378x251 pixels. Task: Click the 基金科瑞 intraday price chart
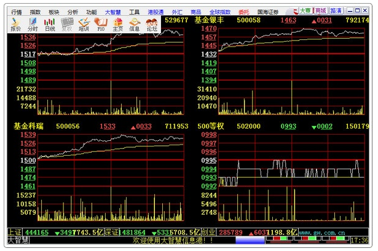coord(111,160)
